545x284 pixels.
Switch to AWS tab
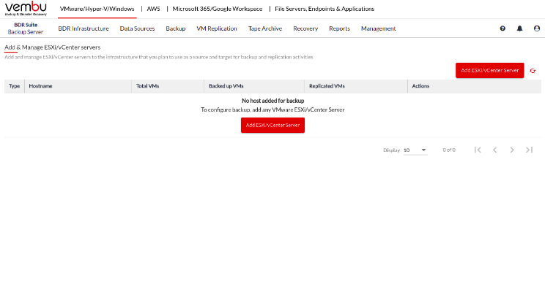point(153,9)
